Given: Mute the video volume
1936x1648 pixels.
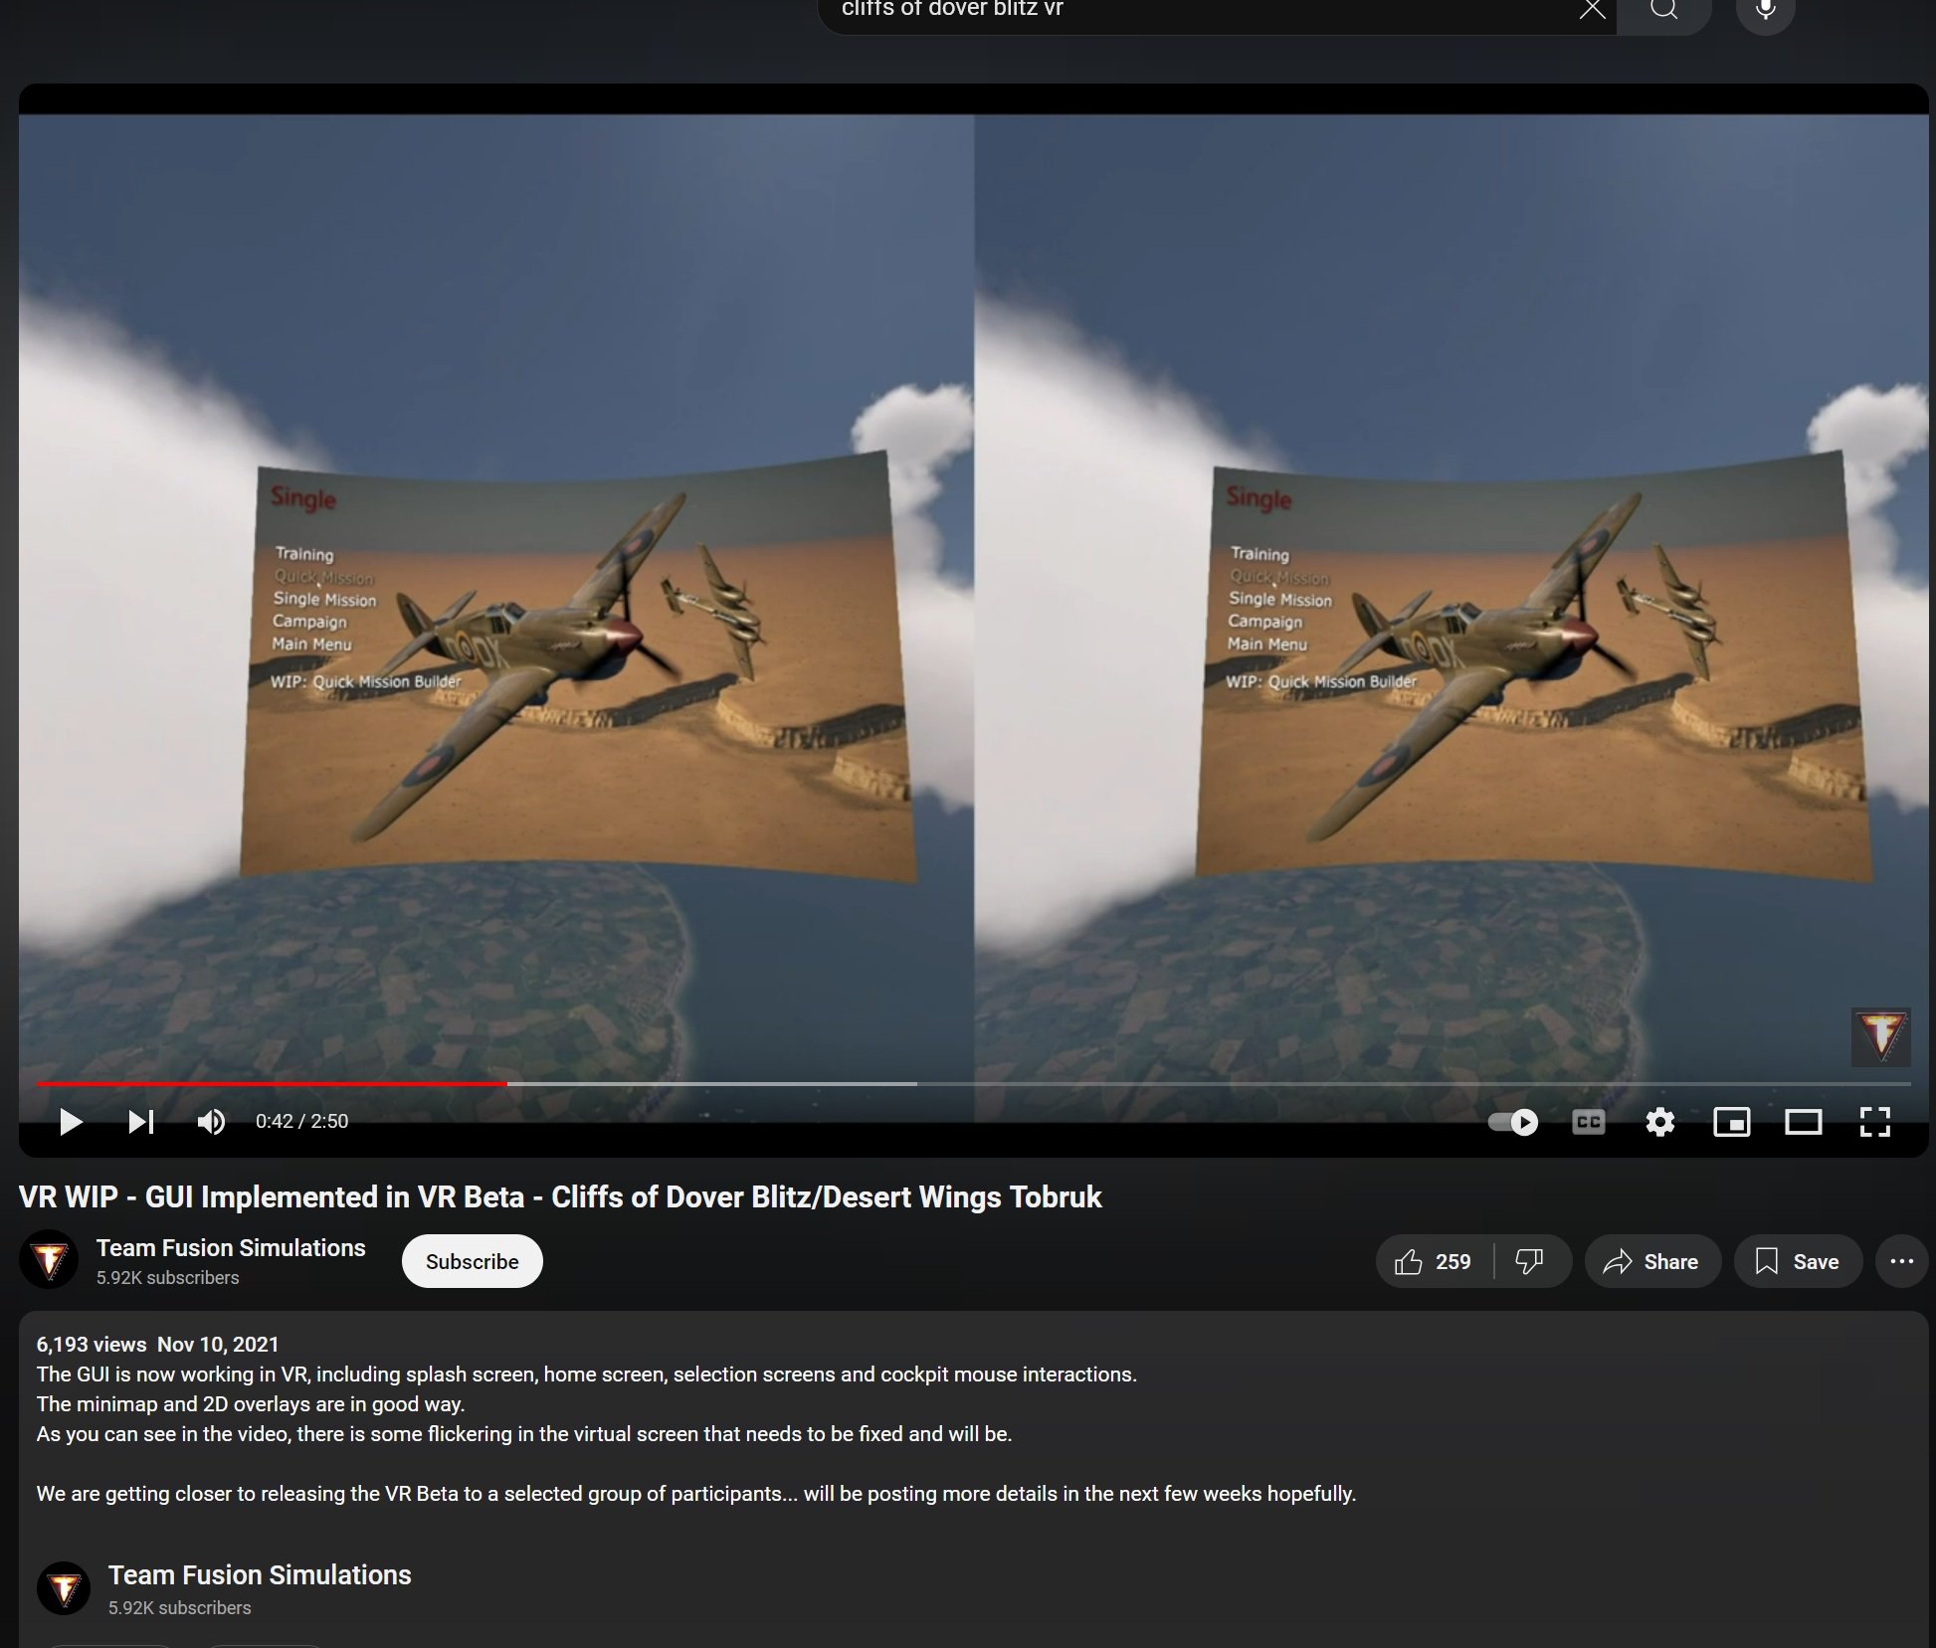Looking at the screenshot, I should (x=211, y=1122).
